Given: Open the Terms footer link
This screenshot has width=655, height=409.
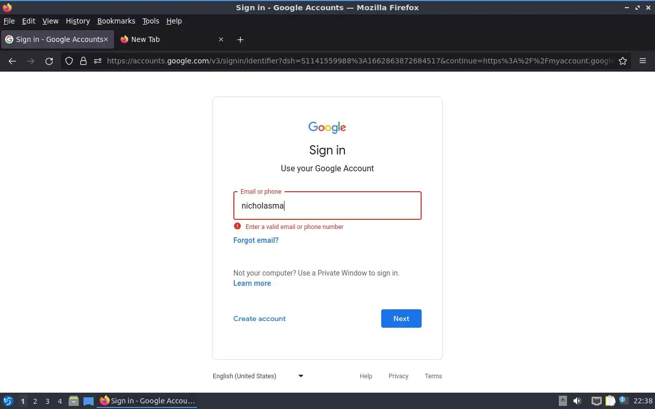Looking at the screenshot, I should (433, 376).
